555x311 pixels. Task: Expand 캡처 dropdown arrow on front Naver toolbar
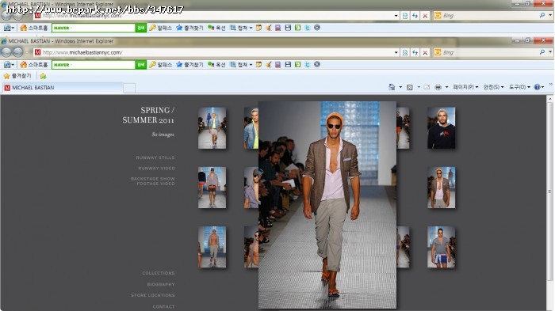[x=251, y=65]
